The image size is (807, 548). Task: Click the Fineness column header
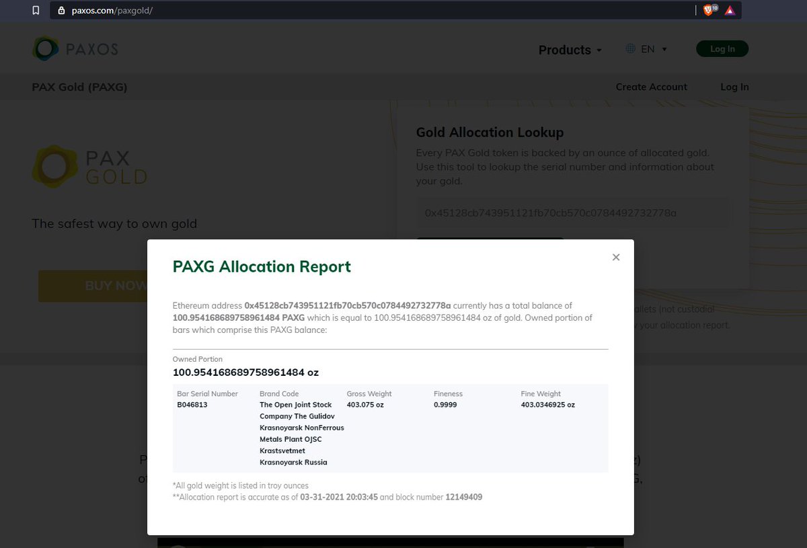pyautogui.click(x=449, y=394)
